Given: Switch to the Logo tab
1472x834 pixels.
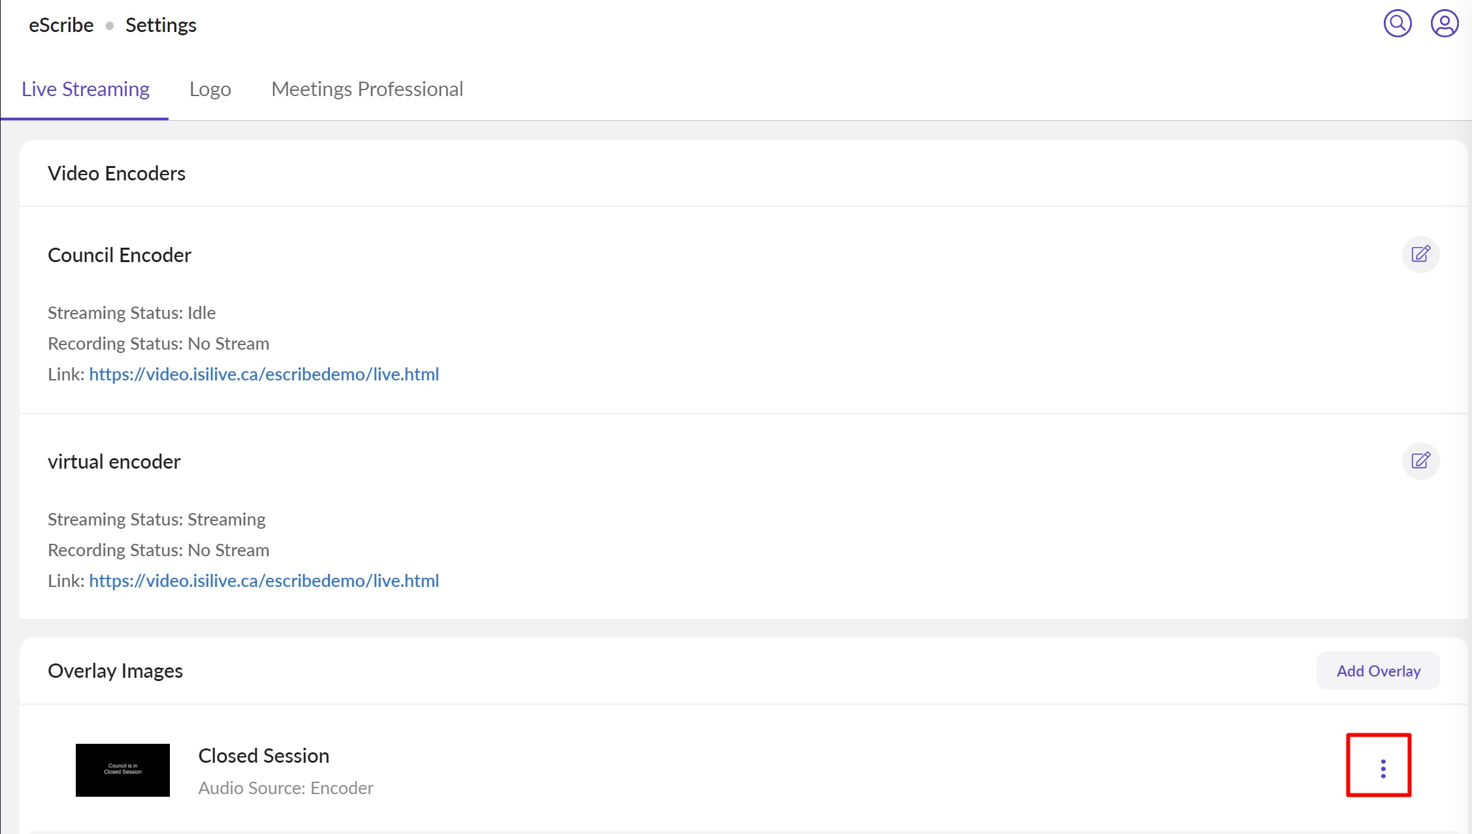Looking at the screenshot, I should (x=210, y=89).
